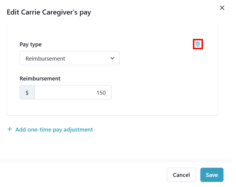Delete this pay adjustment with trash icon

(198, 44)
